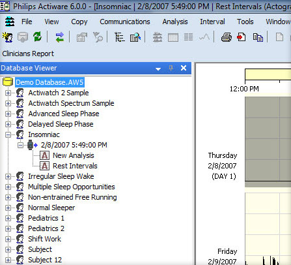Open the View menu
The image size is (291, 265).
51,22
